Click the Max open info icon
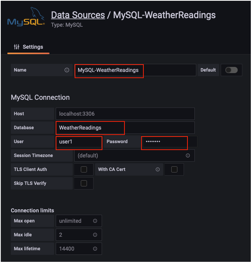Screen dimensions: 252x263 [x=95, y=221]
